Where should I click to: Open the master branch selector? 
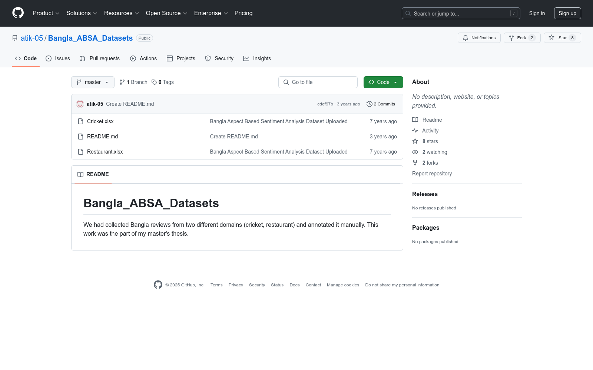93,82
